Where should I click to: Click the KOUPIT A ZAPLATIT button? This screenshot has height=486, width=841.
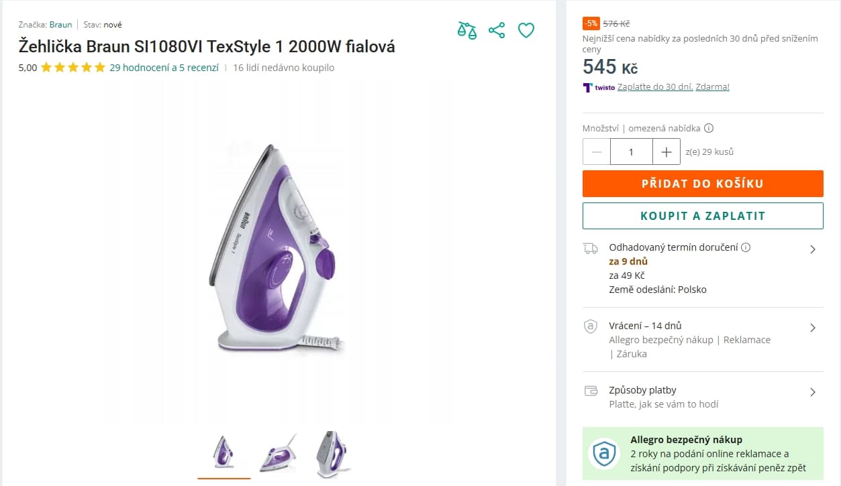tap(702, 216)
